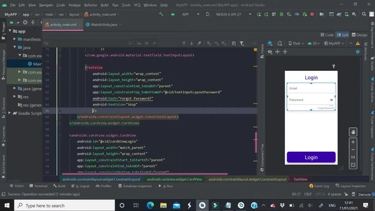Open the NEXUS 6 API 27 device dropdown

click(x=233, y=14)
